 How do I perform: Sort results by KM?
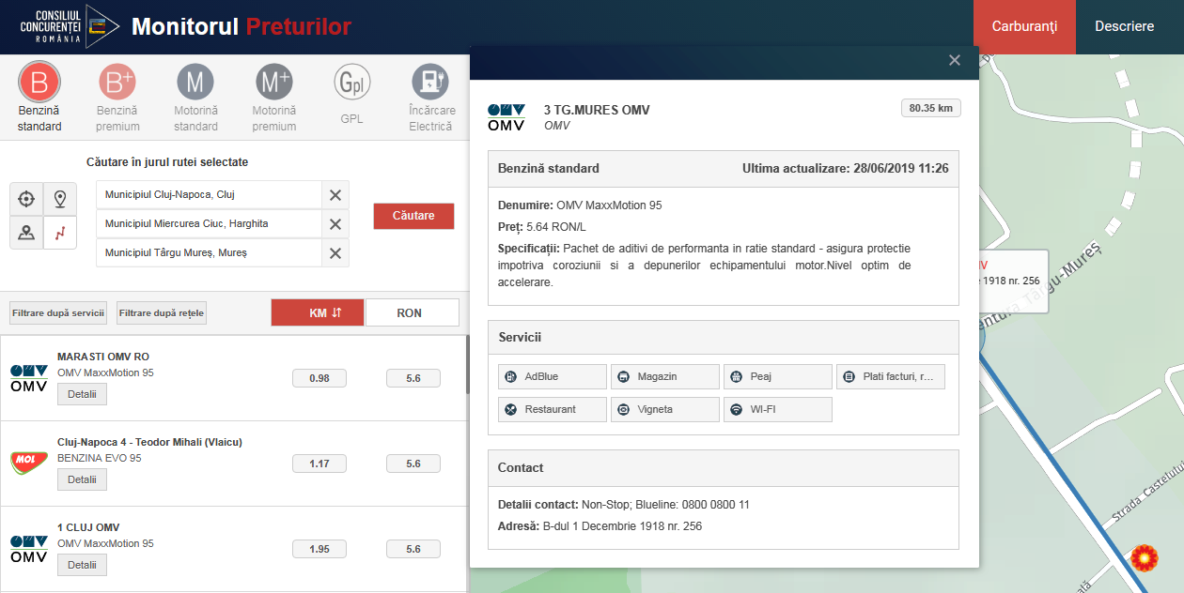318,312
